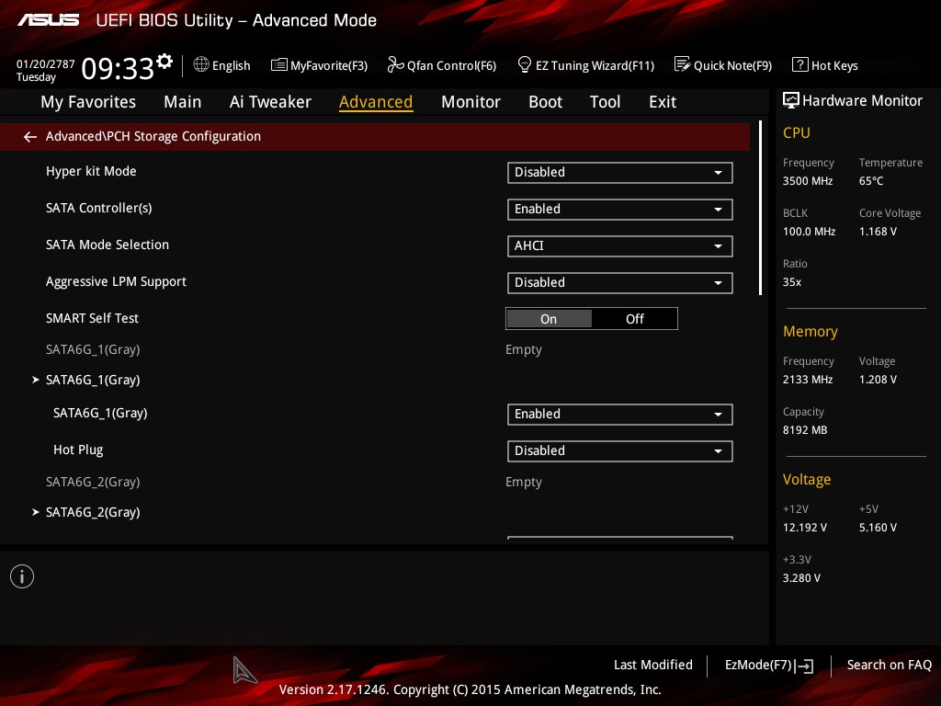The height and width of the screenshot is (706, 941).
Task: Click the info circle icon
Action: tap(22, 577)
